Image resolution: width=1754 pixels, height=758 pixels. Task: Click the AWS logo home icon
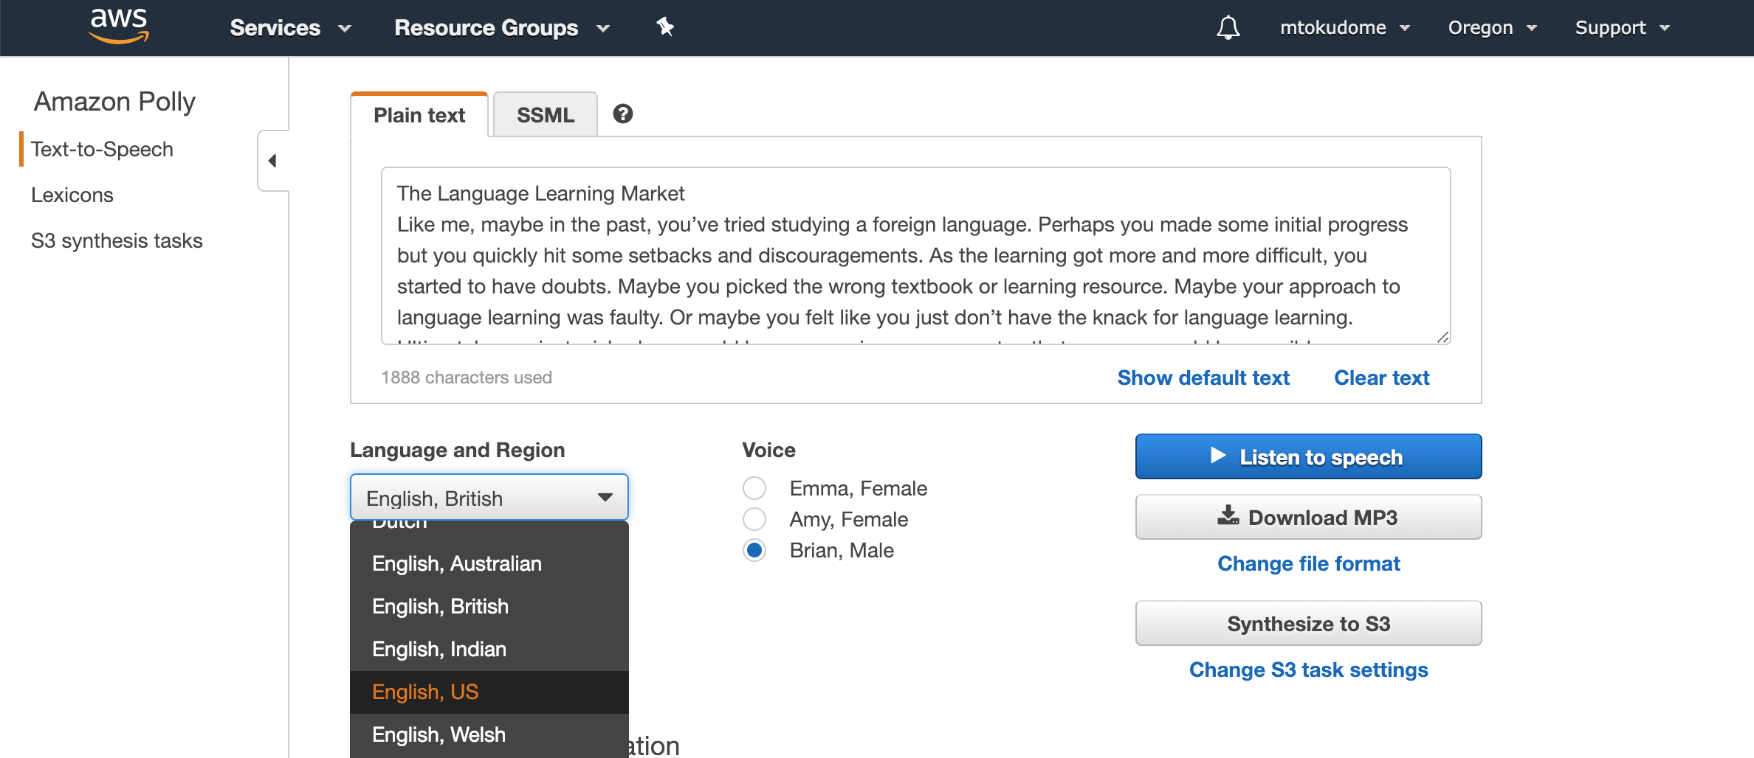119,27
